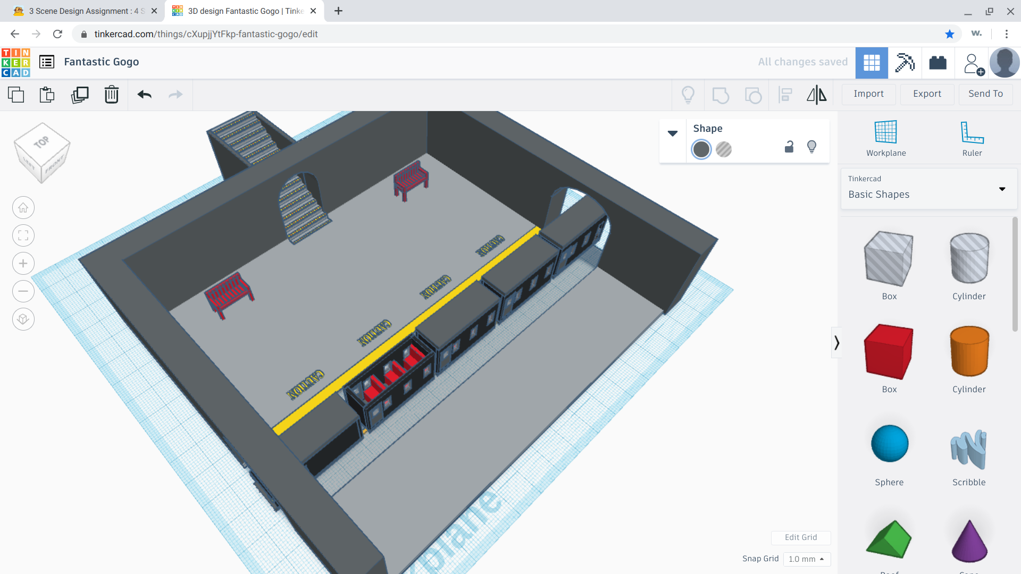Click the Ungroup shapes icon
This screenshot has height=574, width=1021.
point(753,95)
